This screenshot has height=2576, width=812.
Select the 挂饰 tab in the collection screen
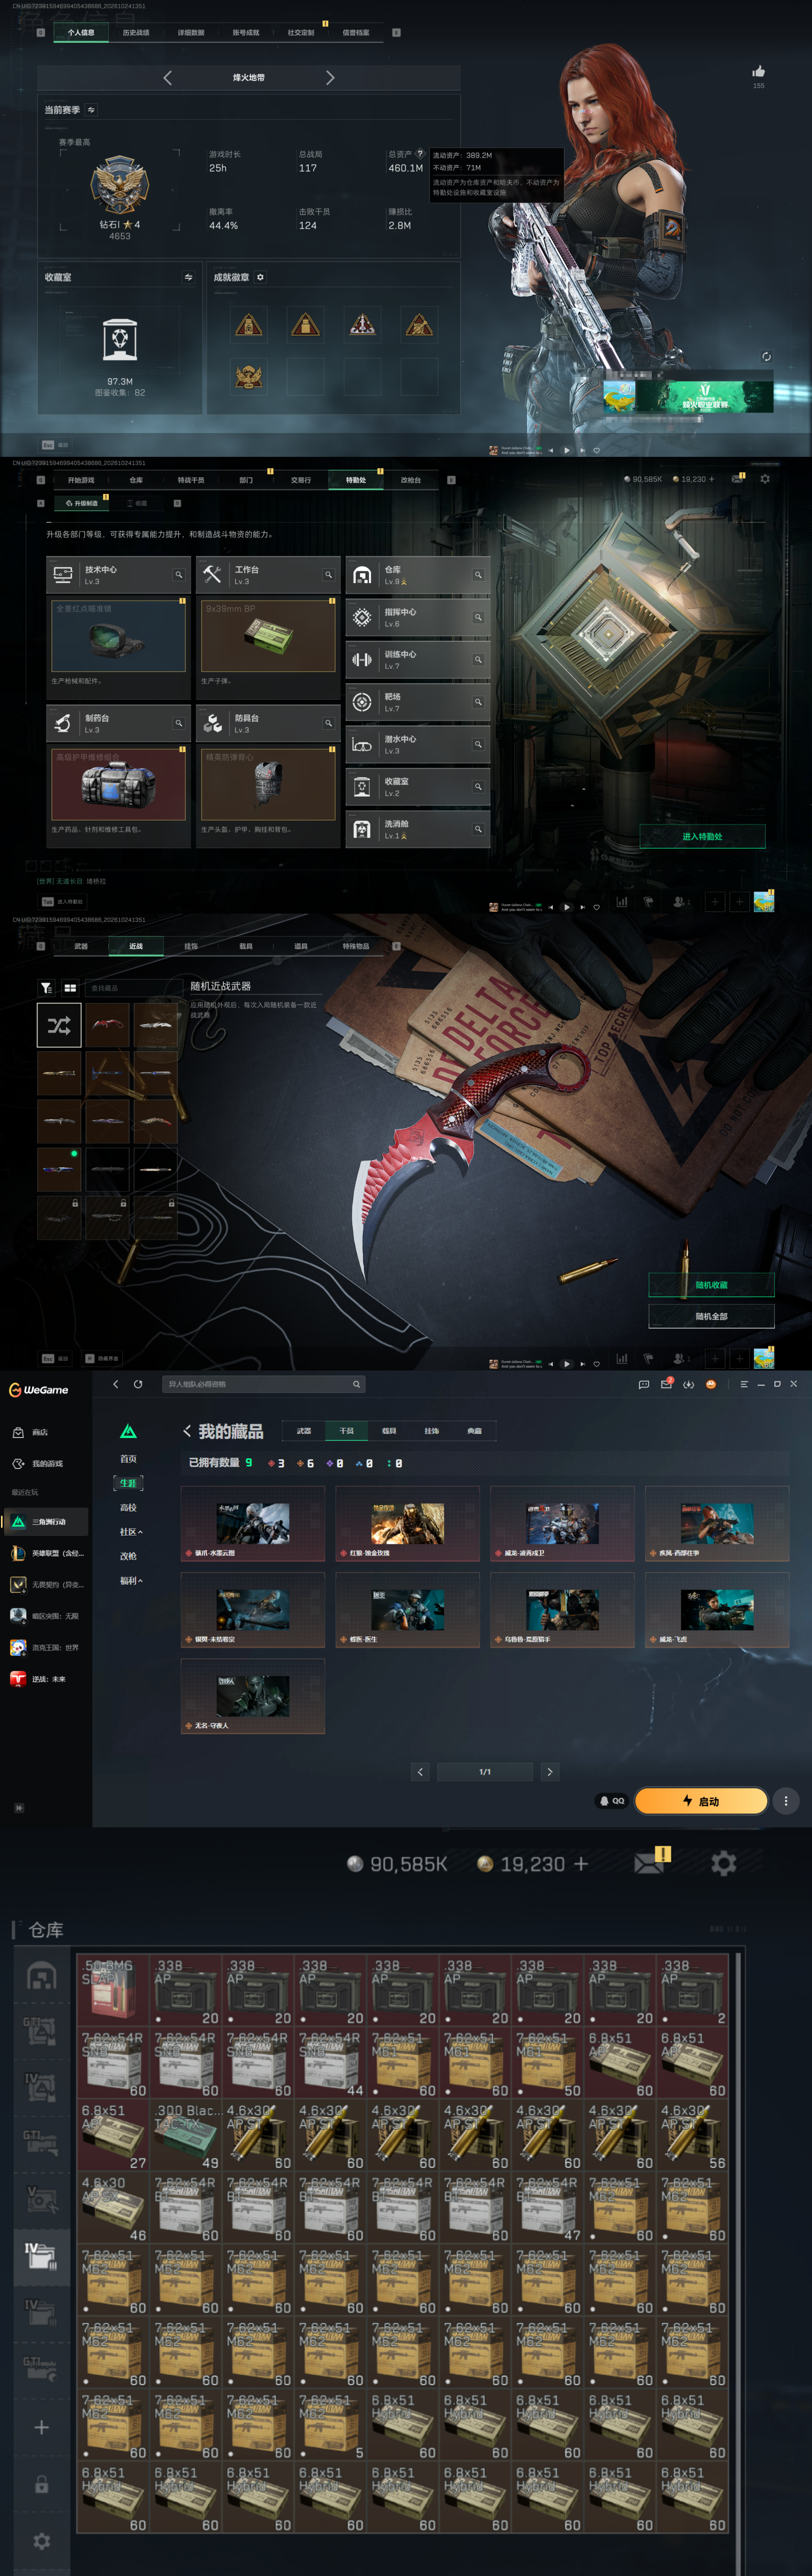(191, 946)
